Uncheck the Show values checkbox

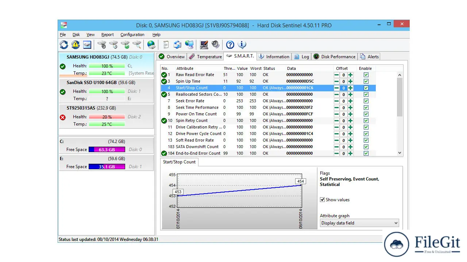click(323, 200)
